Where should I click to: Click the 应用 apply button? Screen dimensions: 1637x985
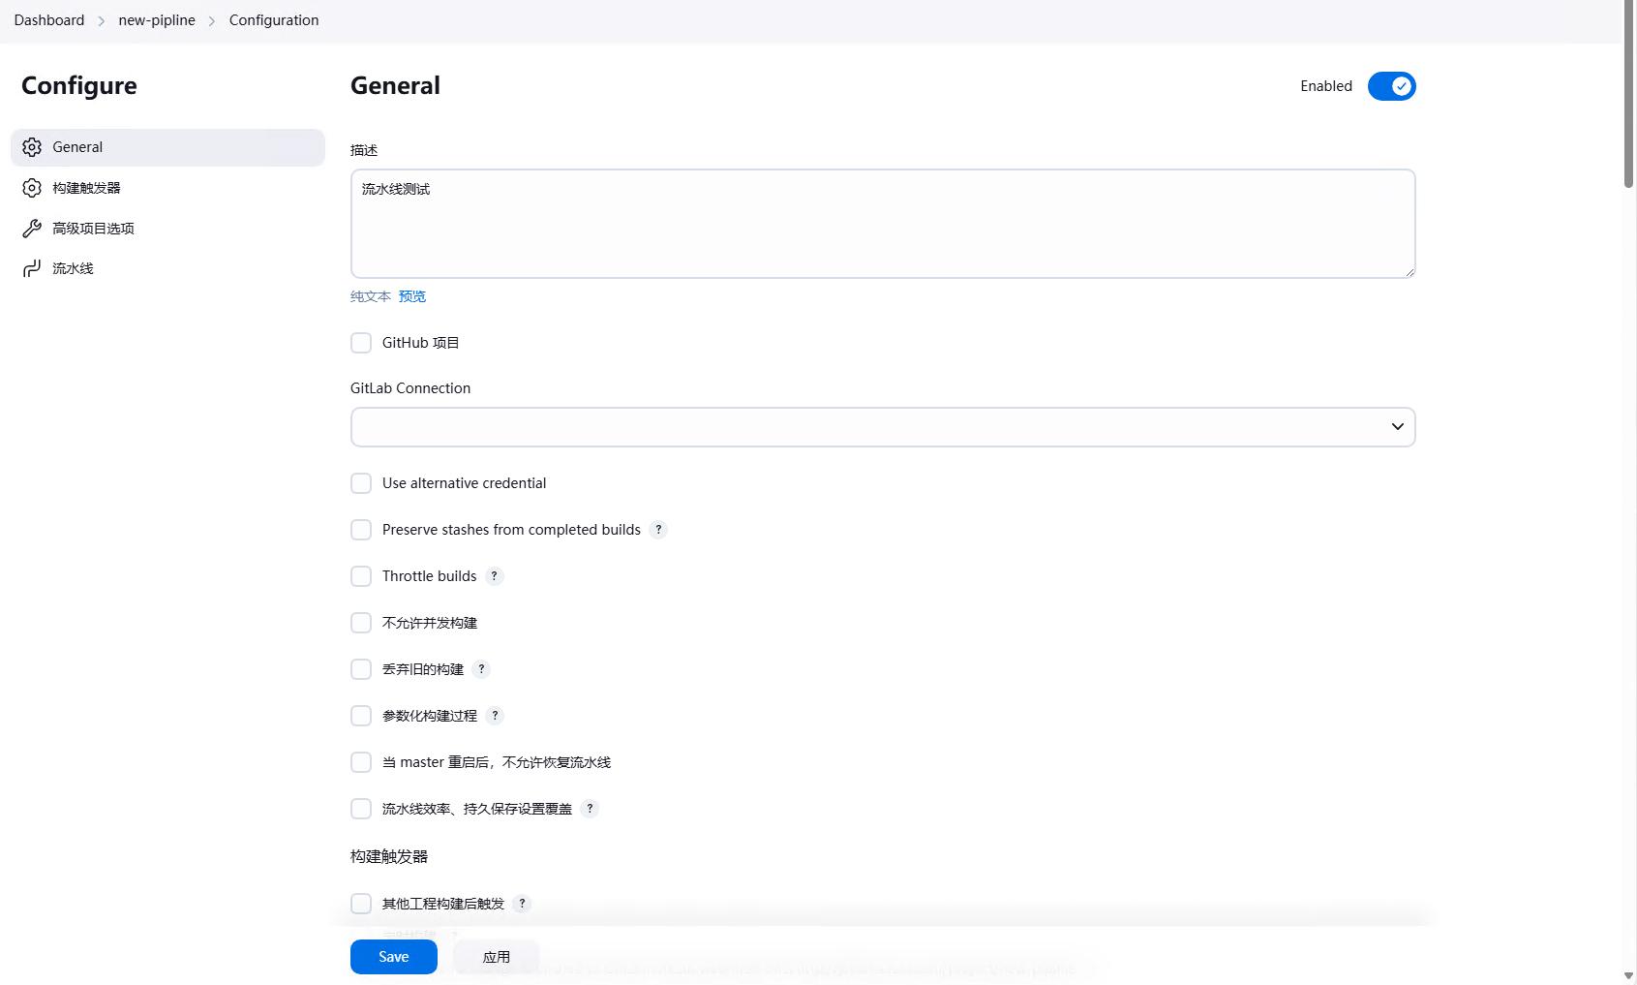[x=497, y=957]
